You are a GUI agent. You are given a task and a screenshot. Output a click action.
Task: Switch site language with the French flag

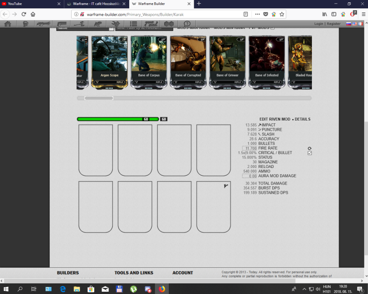[361, 24]
